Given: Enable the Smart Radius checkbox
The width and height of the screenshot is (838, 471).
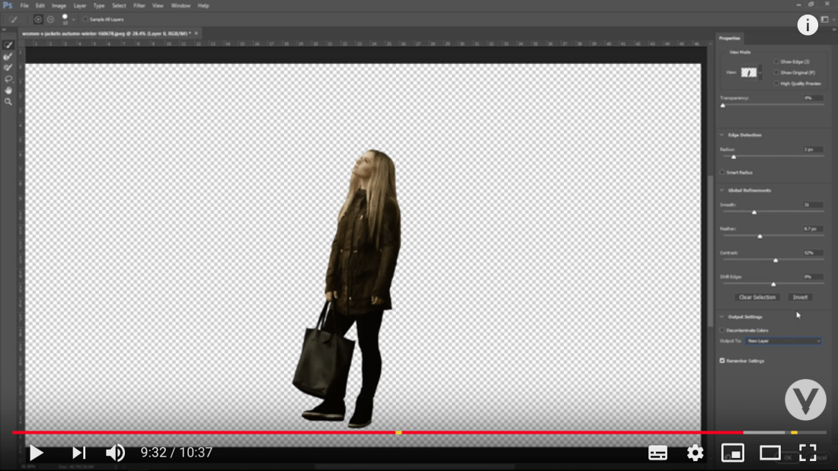Looking at the screenshot, I should pos(723,173).
